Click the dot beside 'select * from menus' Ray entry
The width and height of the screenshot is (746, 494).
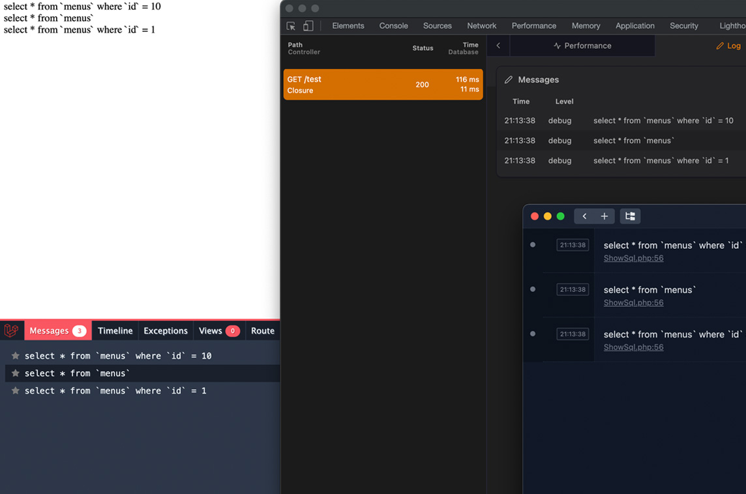tap(533, 289)
